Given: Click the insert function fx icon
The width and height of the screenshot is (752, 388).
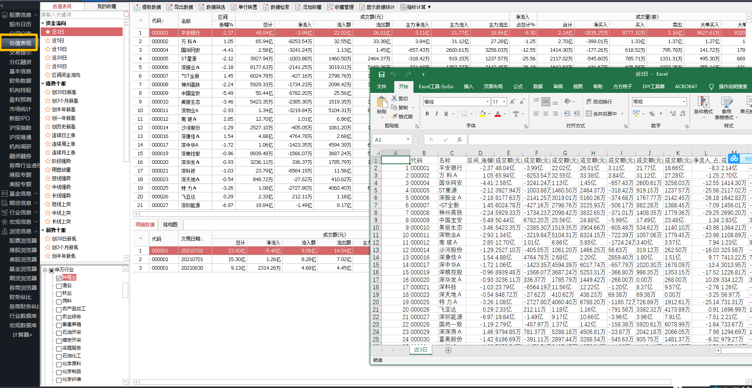Looking at the screenshot, I should pos(459,140).
